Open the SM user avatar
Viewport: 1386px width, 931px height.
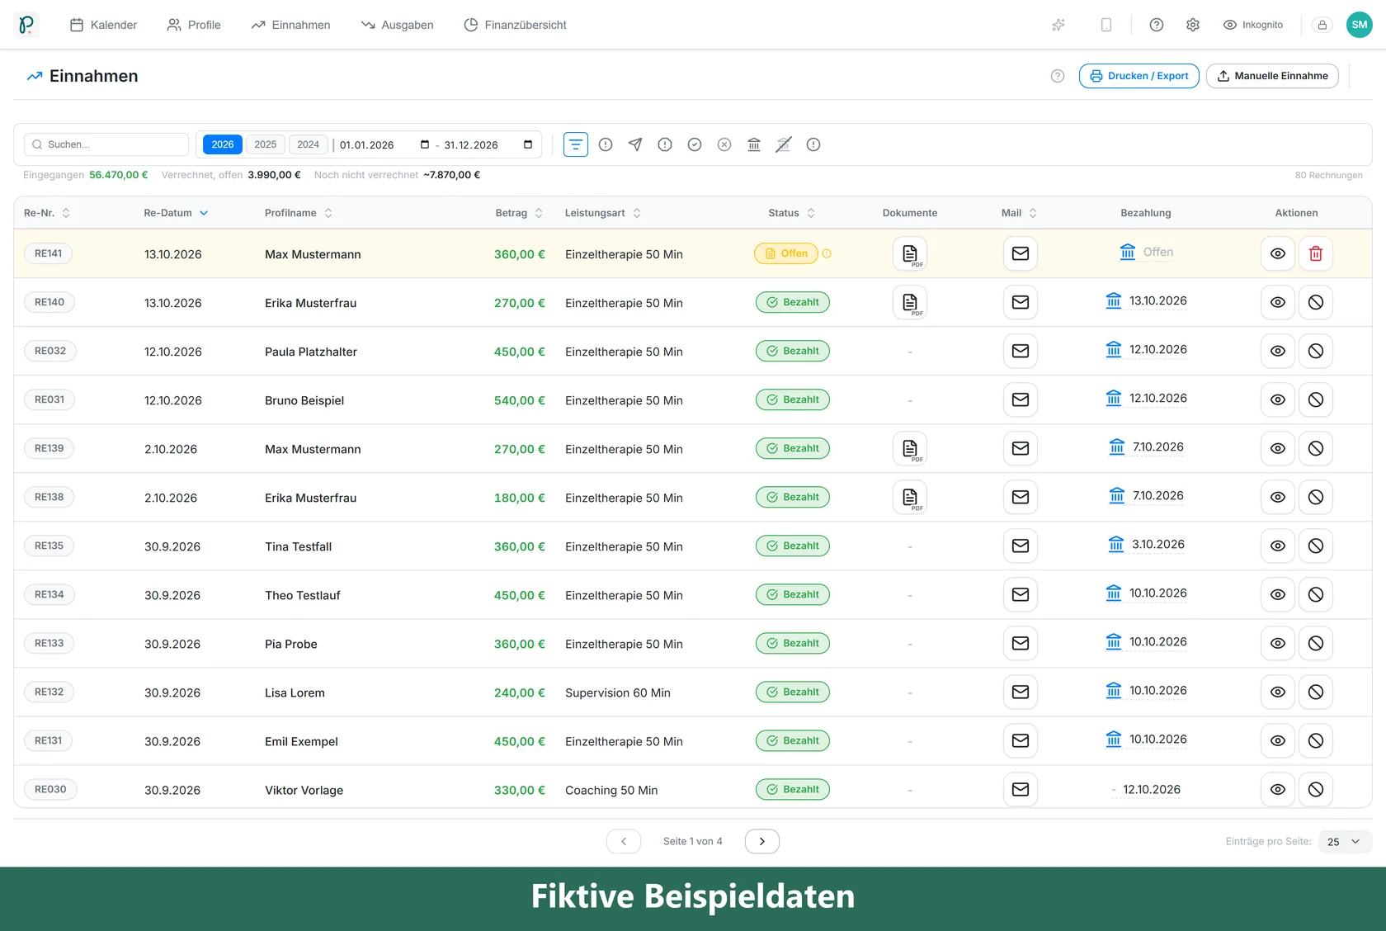point(1360,25)
